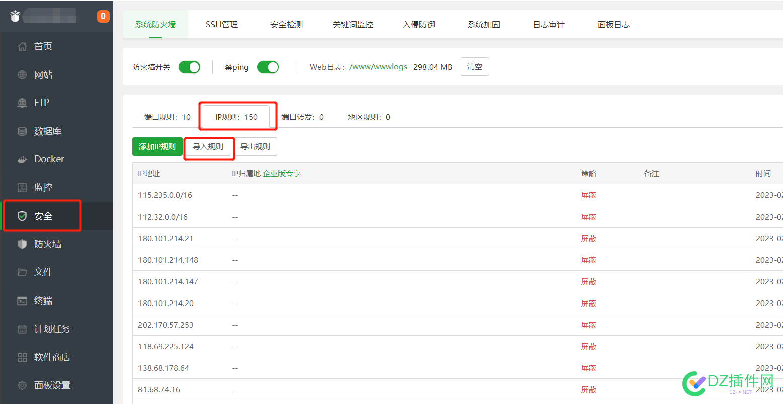Image resolution: width=783 pixels, height=404 pixels.
Task: Switch to the 入侵防御 tab
Action: [x=419, y=24]
